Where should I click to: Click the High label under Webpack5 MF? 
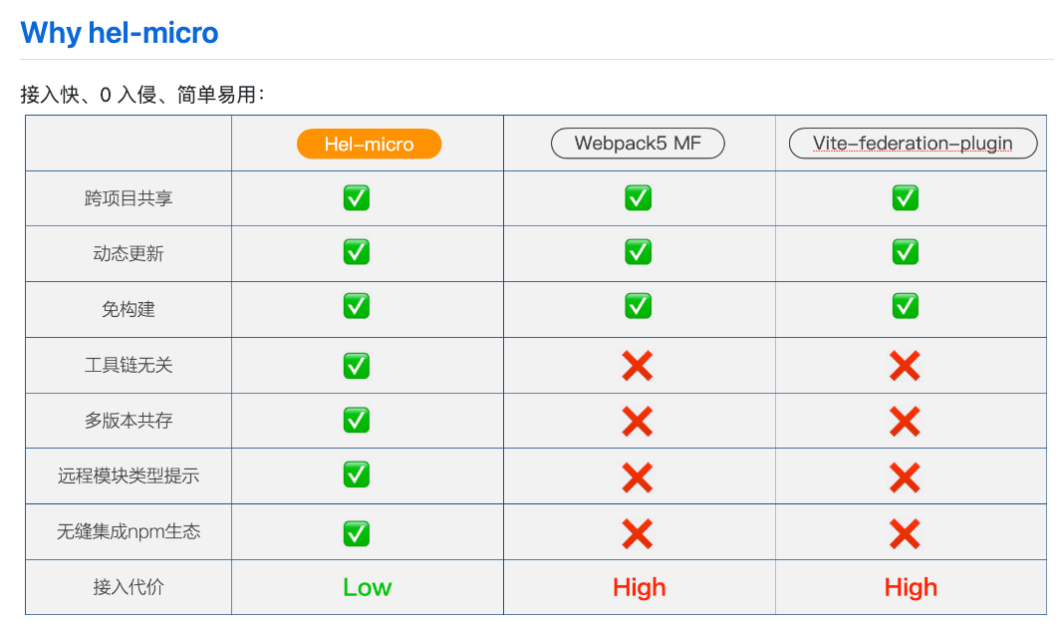coord(640,587)
